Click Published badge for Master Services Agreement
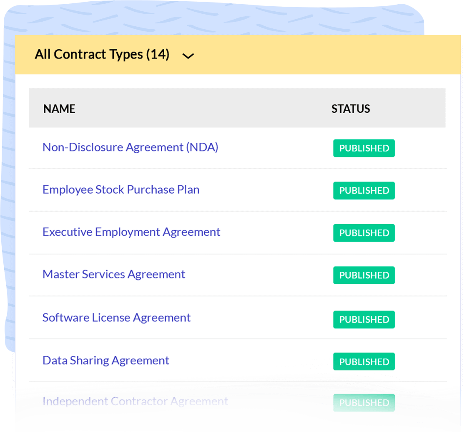The width and height of the screenshot is (467, 437). [364, 275]
